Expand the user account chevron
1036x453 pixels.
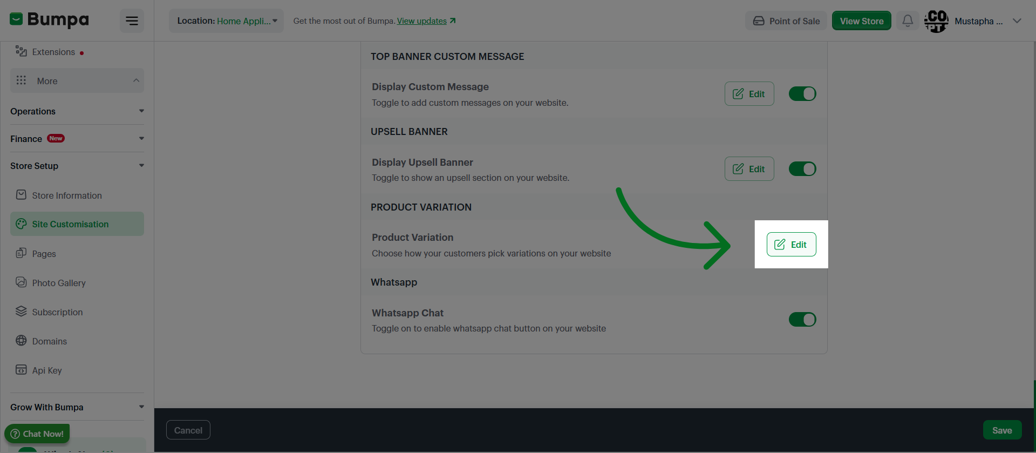[x=1017, y=21]
